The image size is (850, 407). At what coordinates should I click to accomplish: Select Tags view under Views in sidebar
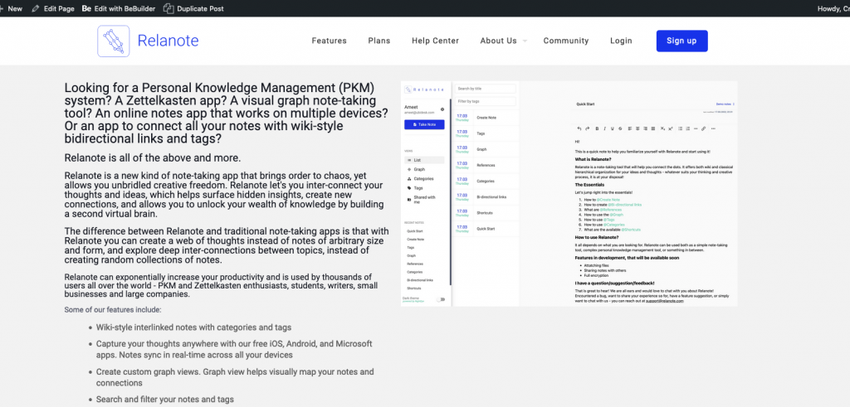point(415,188)
